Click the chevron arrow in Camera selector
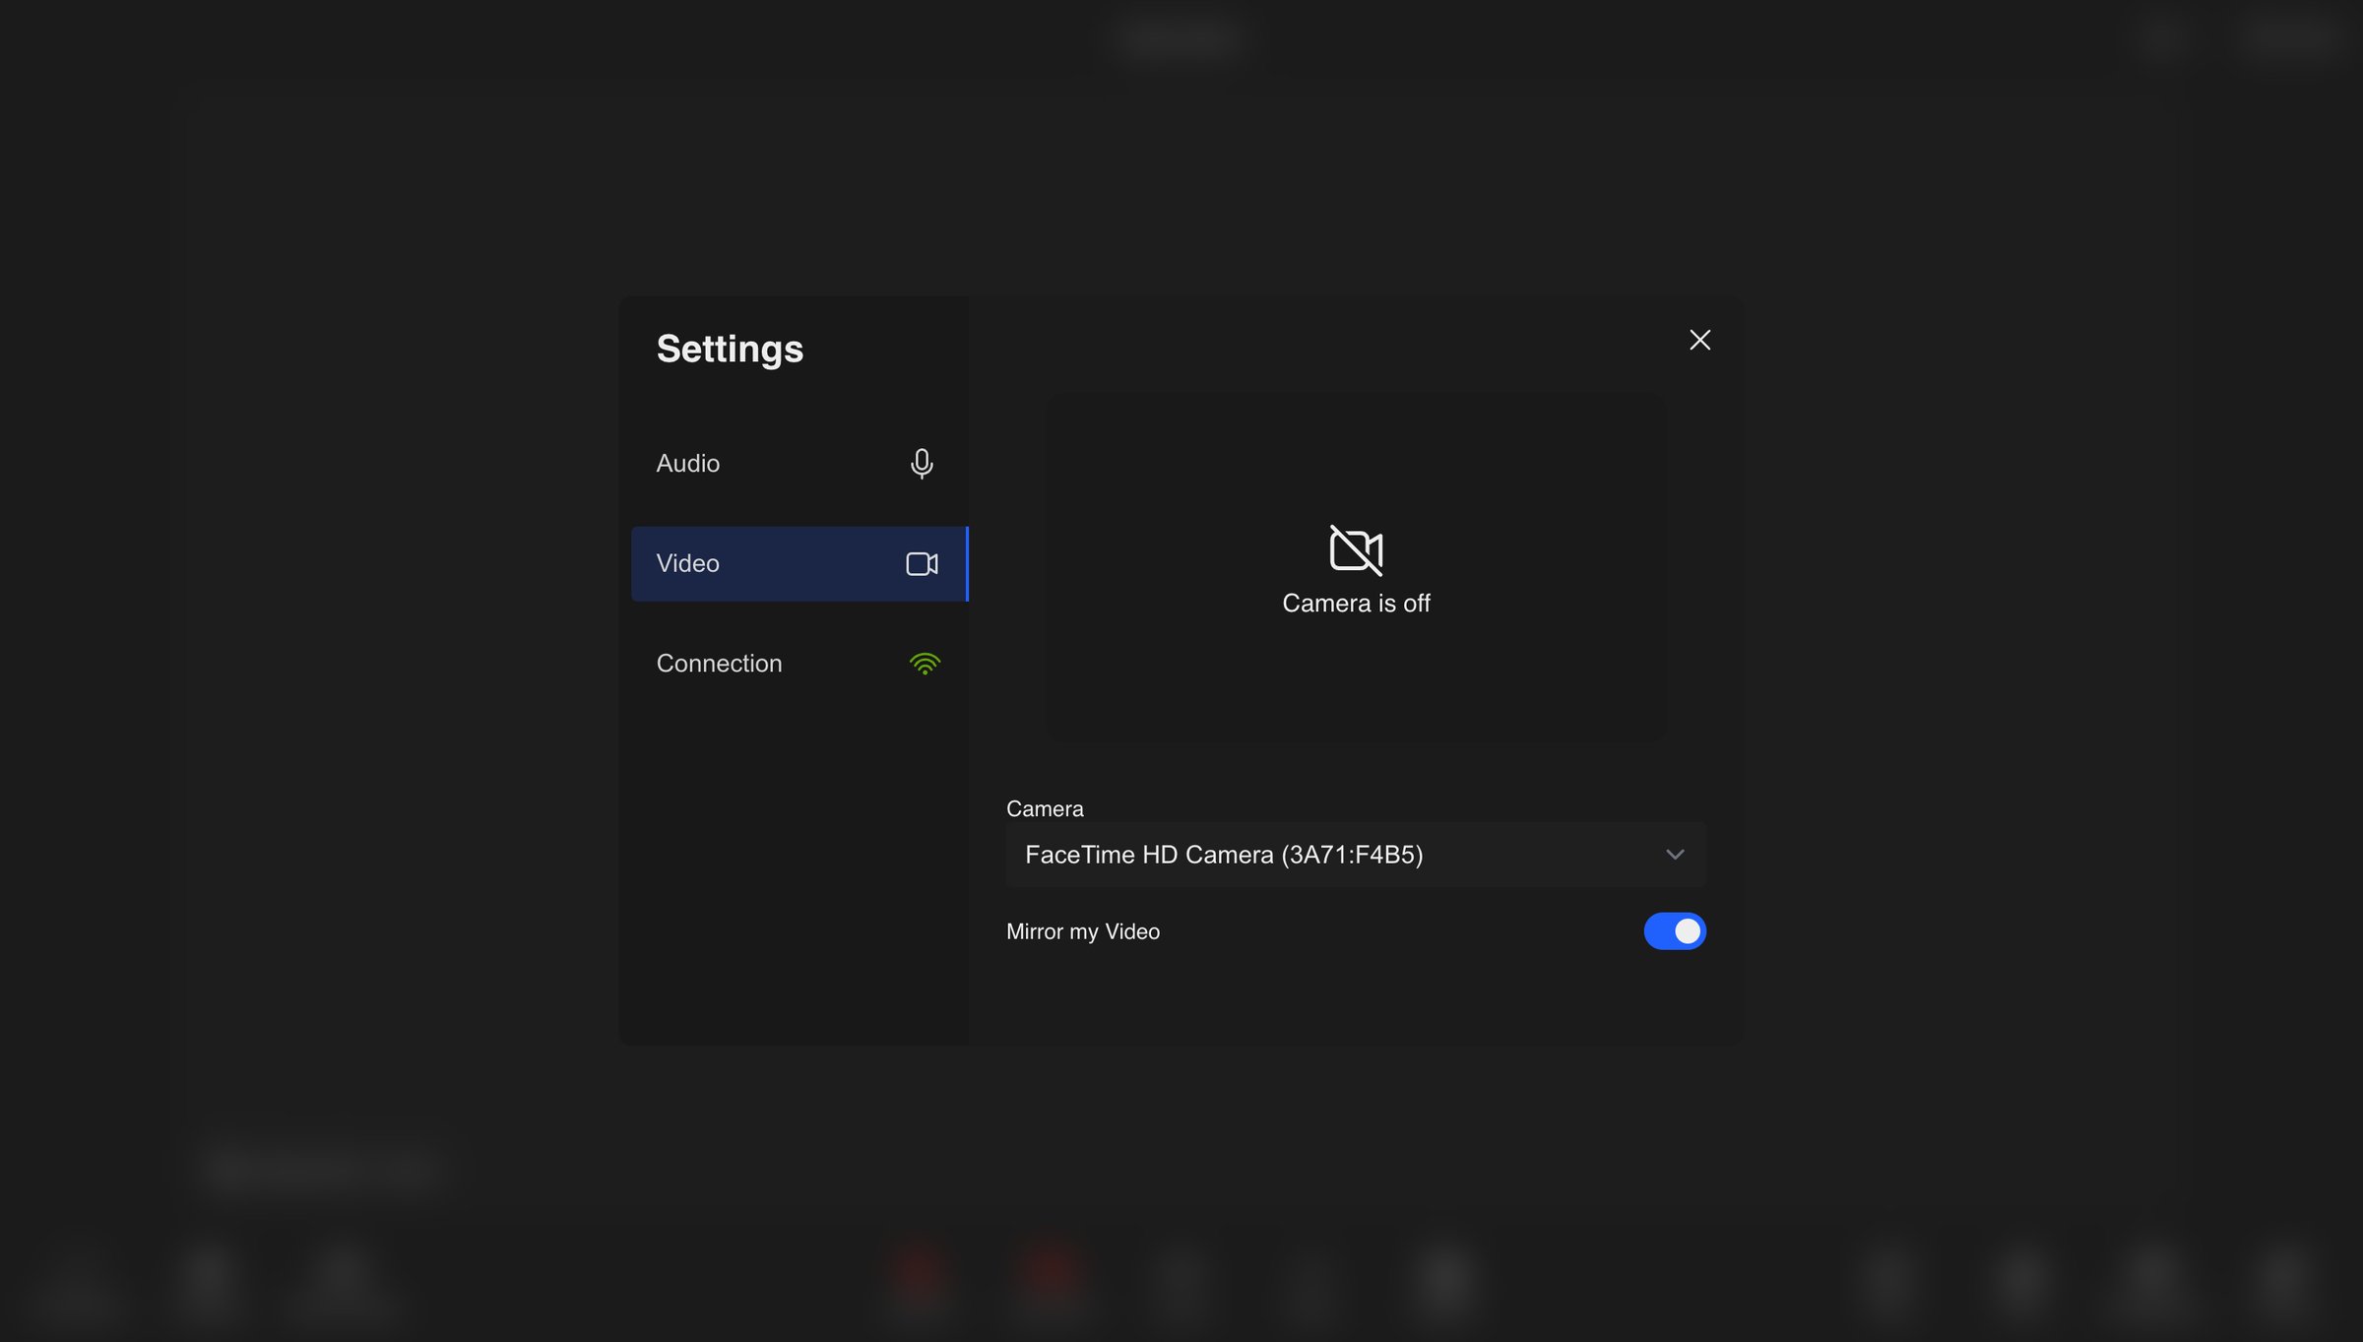 click(x=1675, y=855)
